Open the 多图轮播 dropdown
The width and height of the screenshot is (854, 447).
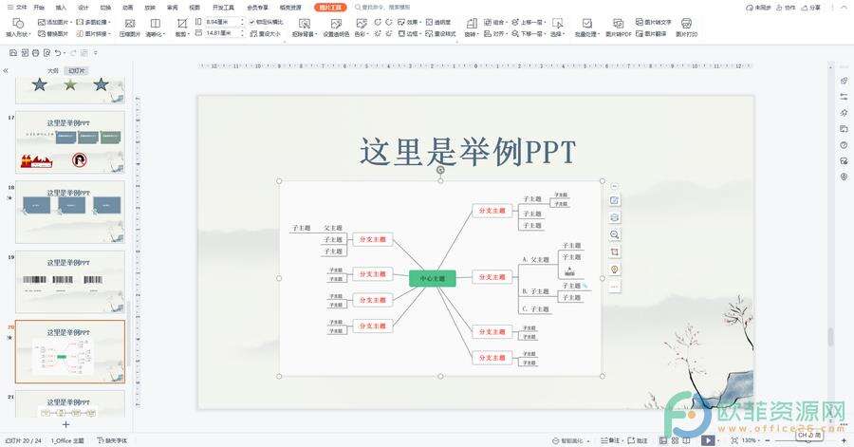click(94, 23)
